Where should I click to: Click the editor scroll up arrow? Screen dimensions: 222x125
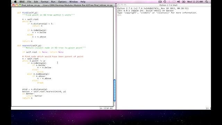(x=114, y=103)
